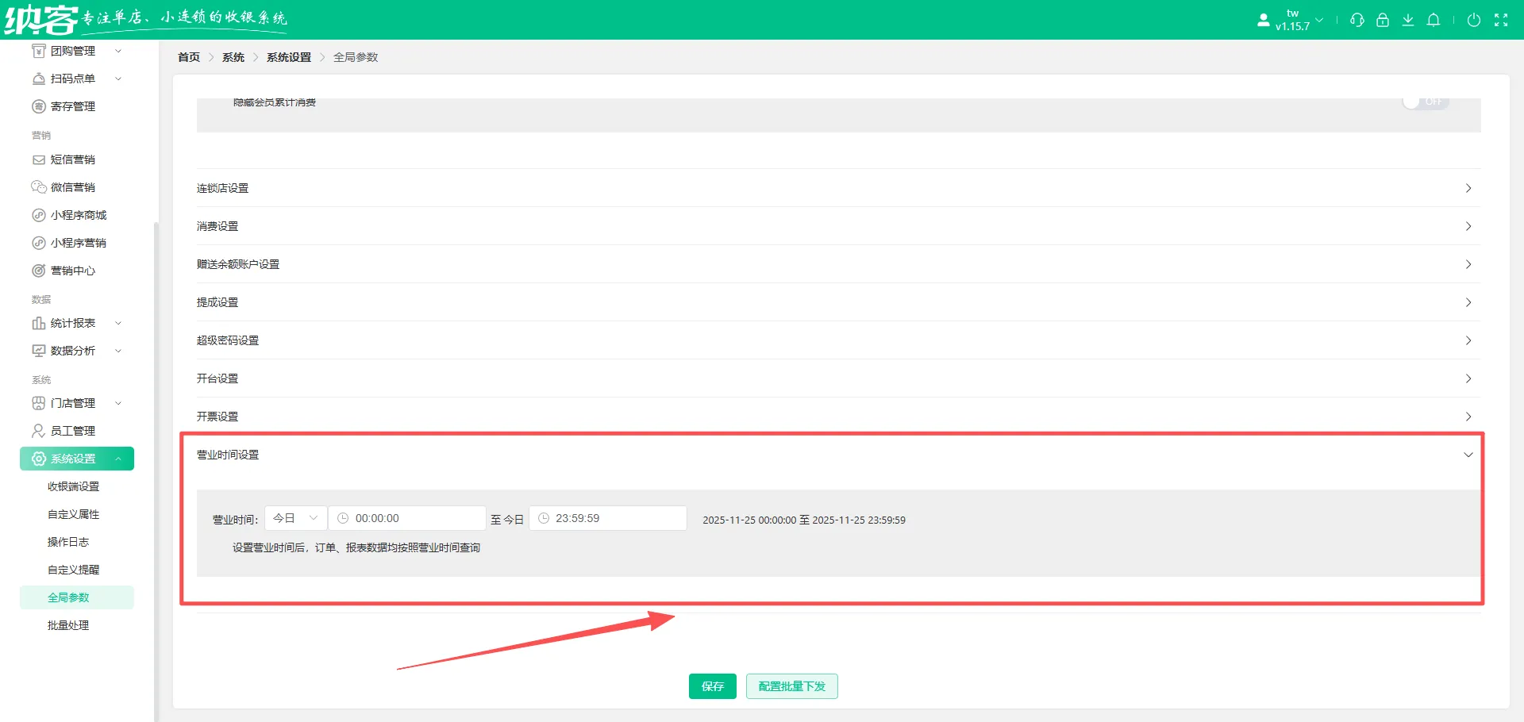Click the 配置批量下发 button
The image size is (1524, 722).
[x=791, y=686]
